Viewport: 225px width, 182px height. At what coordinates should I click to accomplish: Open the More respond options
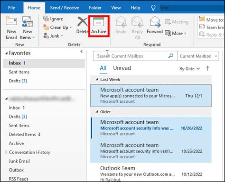176,33
